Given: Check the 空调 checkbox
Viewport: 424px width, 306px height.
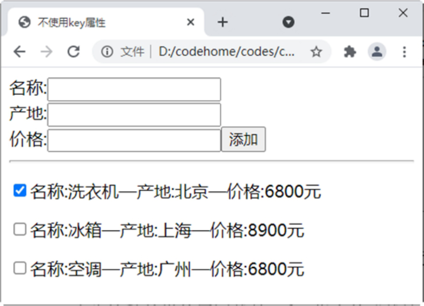Looking at the screenshot, I should pyautogui.click(x=20, y=268).
